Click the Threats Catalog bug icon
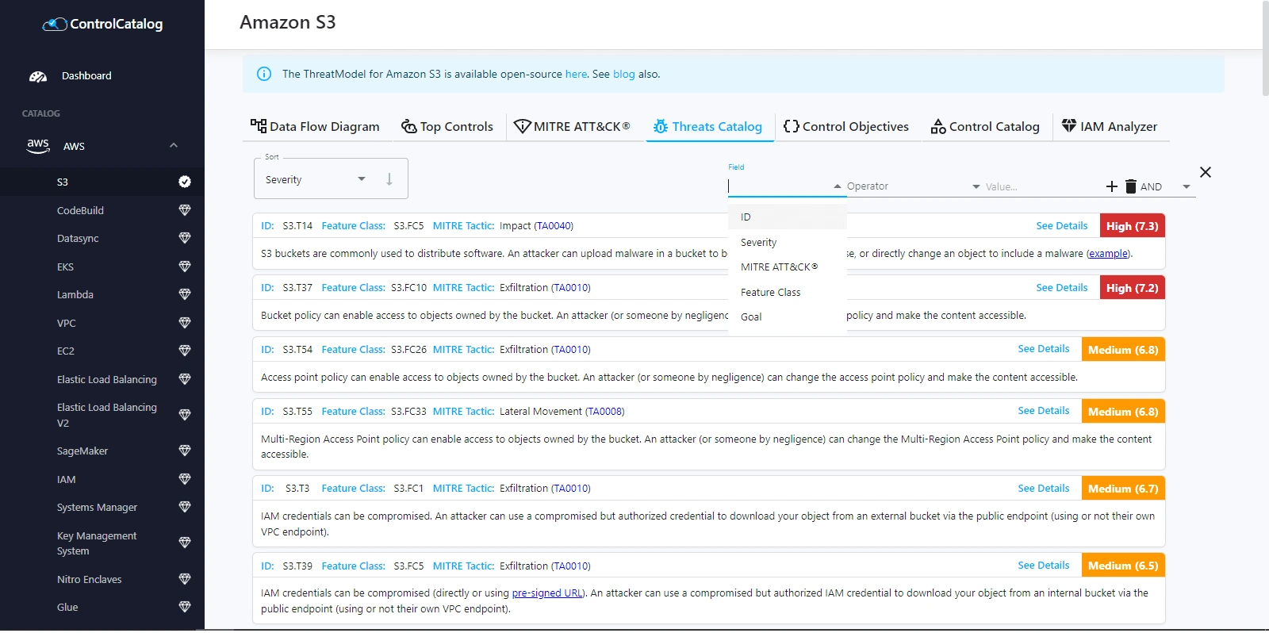Viewport: 1269px width, 633px height. [661, 126]
